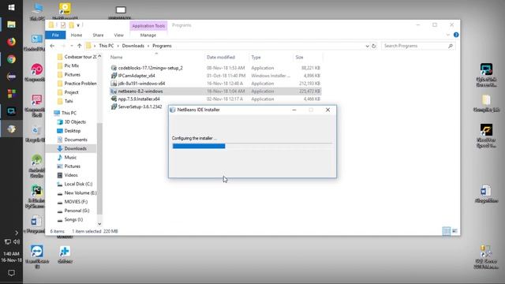This screenshot has height=284, width=505.
Task: Open the Share ribbon tab
Action: [x=98, y=35]
